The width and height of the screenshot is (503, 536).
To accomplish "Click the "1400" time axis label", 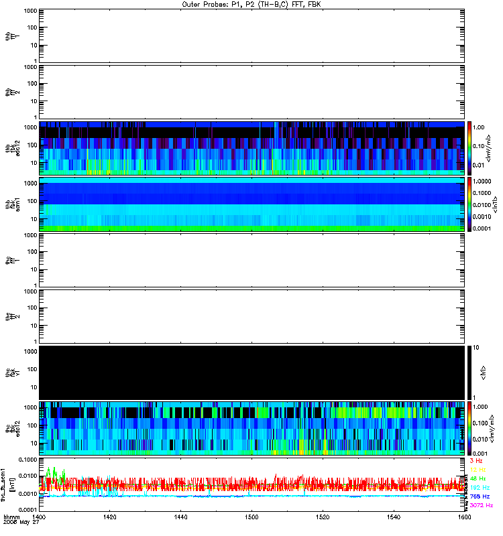I will point(39,517).
